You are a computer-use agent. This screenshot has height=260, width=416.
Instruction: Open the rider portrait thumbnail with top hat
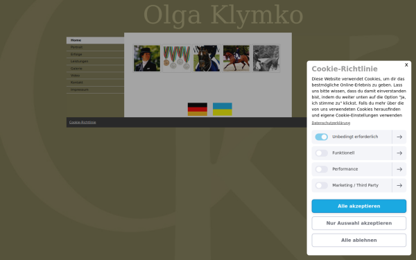pos(147,58)
